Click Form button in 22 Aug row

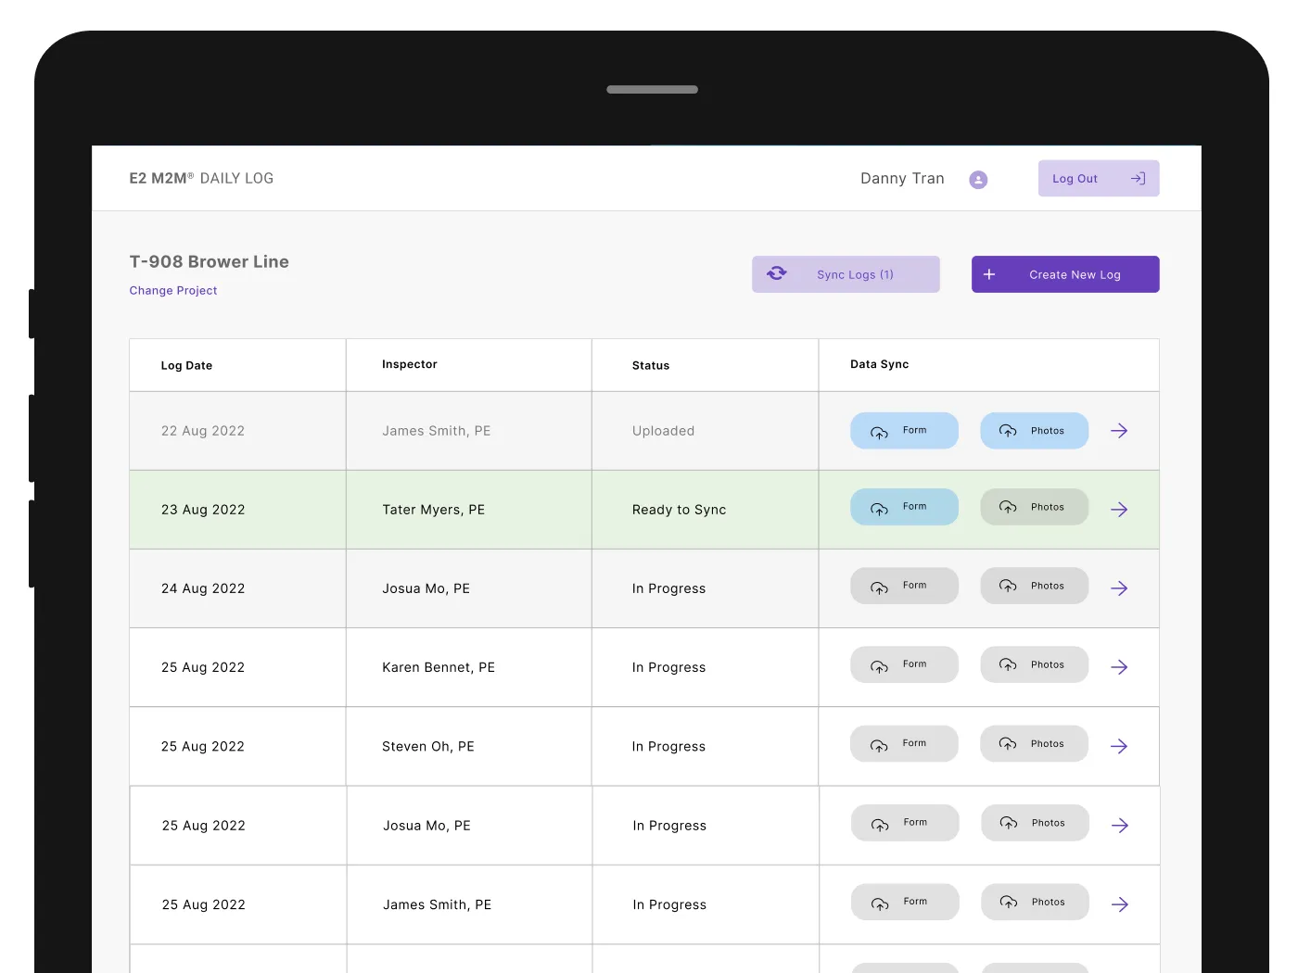(904, 431)
